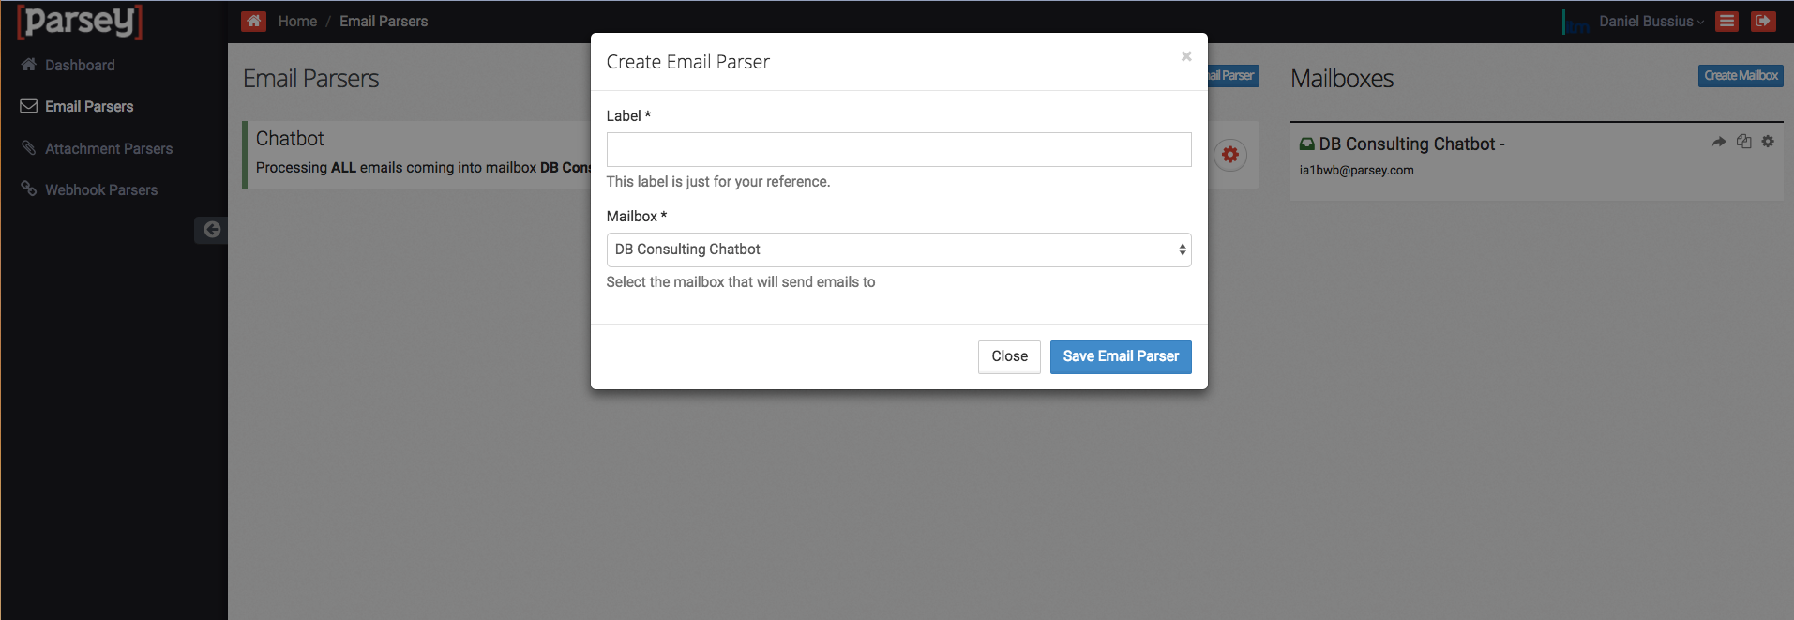Copy the DB Consulting Chatbot mailbox address
Image resolution: width=1794 pixels, height=620 pixels.
click(x=1743, y=142)
